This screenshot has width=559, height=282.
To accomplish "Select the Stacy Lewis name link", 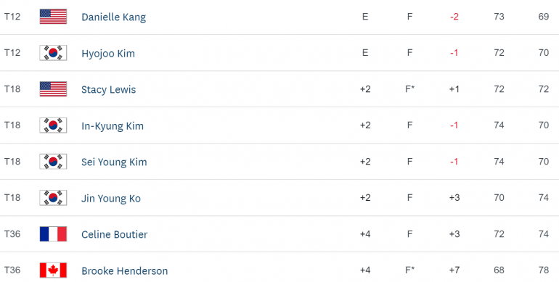I will [x=108, y=90].
